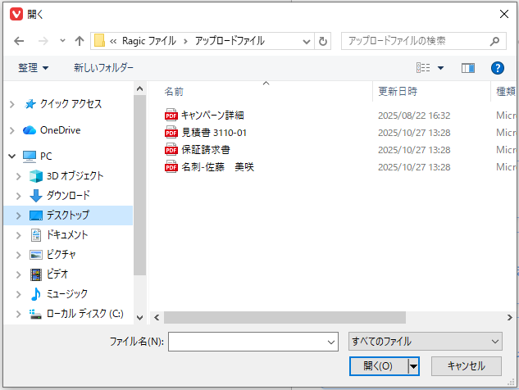Open the すべてのファイル file type dropdown

pyautogui.click(x=425, y=341)
